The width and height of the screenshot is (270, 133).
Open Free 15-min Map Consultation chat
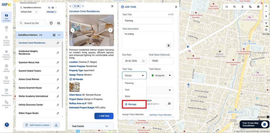coord(254,124)
